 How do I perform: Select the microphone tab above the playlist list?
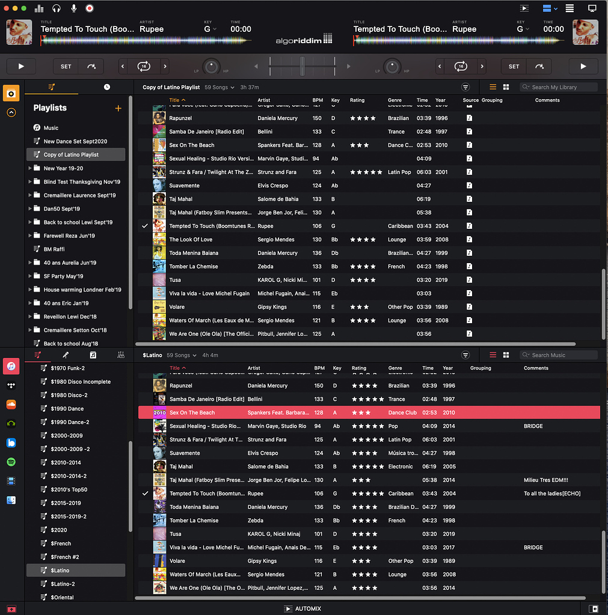click(x=67, y=354)
